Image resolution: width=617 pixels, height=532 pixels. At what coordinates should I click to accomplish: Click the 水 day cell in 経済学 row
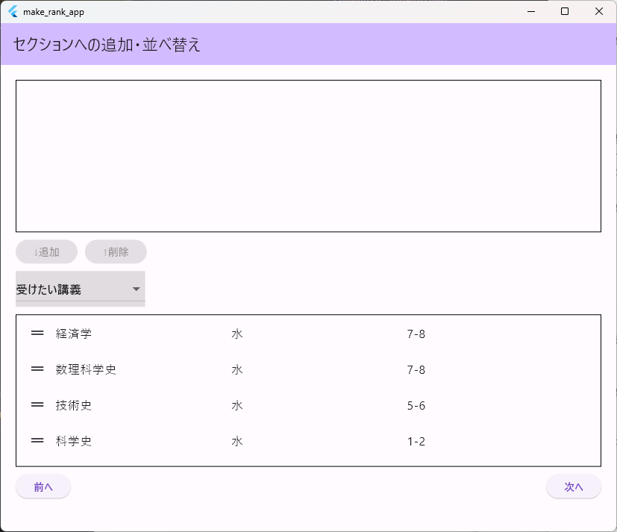pyautogui.click(x=237, y=334)
